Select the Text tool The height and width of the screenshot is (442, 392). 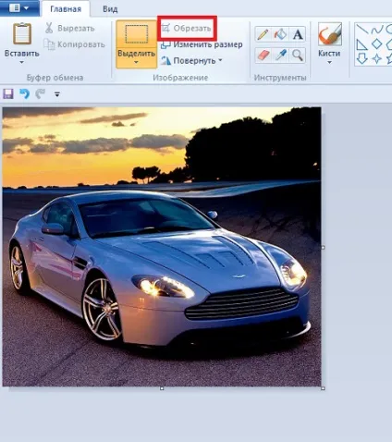298,34
